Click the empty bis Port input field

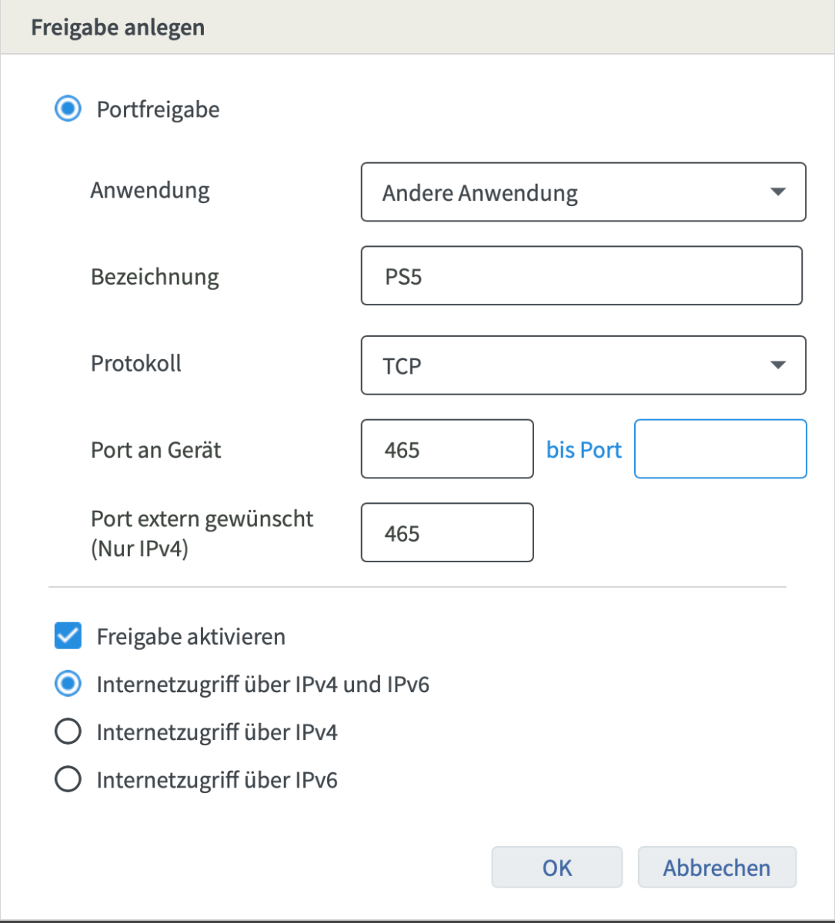[x=720, y=449]
